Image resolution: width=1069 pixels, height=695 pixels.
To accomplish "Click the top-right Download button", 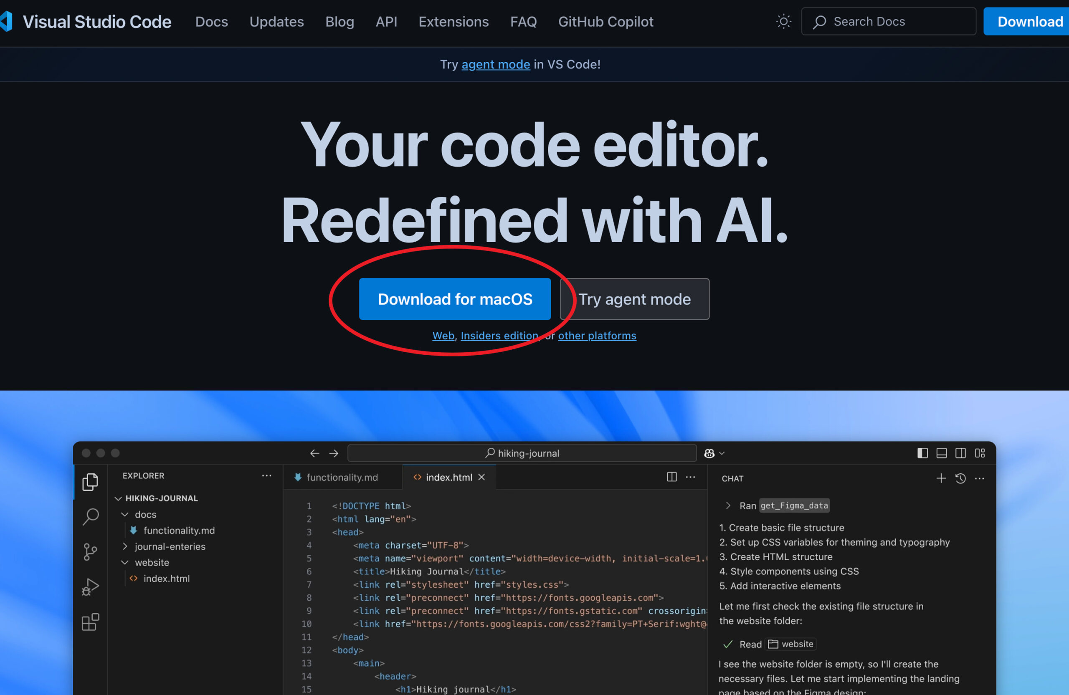I will [x=1026, y=22].
